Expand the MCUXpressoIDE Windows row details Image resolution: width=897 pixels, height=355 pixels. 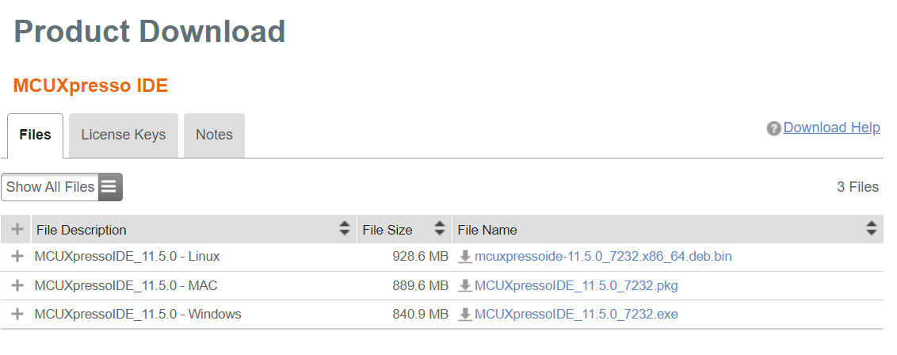(17, 314)
